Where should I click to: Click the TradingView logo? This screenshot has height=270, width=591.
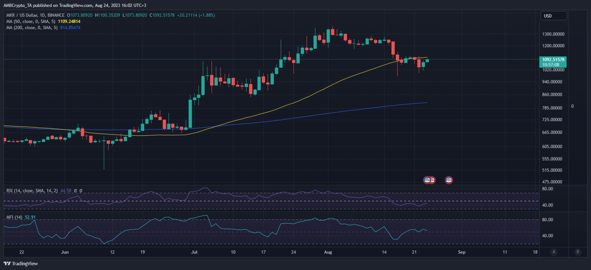pyautogui.click(x=21, y=263)
